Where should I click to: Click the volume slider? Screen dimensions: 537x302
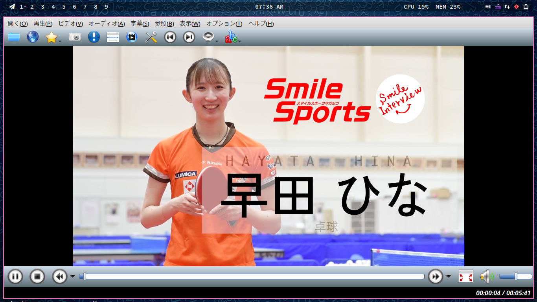515,276
